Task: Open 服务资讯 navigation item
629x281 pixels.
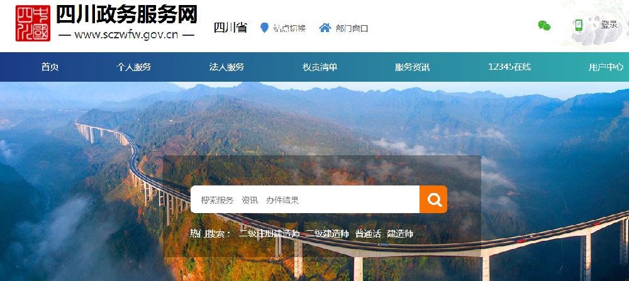Action: 413,67
